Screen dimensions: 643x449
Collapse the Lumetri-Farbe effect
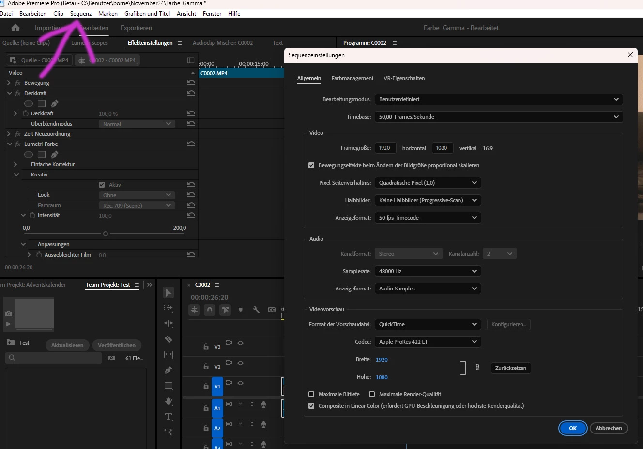tap(9, 144)
